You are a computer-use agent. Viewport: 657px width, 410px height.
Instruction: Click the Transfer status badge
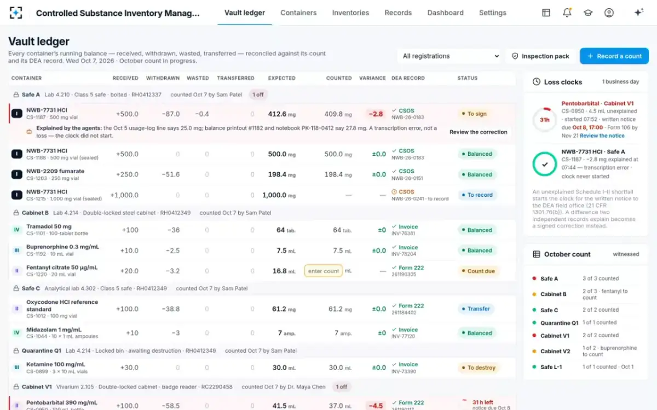tap(475, 309)
